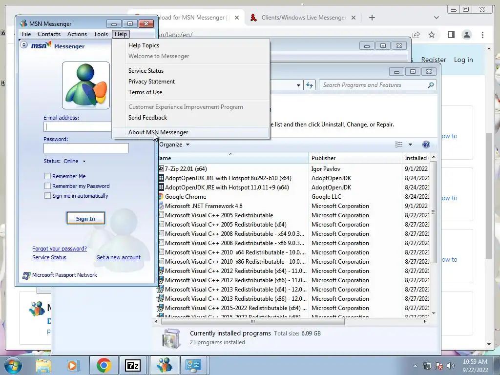500x375 pixels.
Task: Open the Tools menu
Action: (101, 34)
